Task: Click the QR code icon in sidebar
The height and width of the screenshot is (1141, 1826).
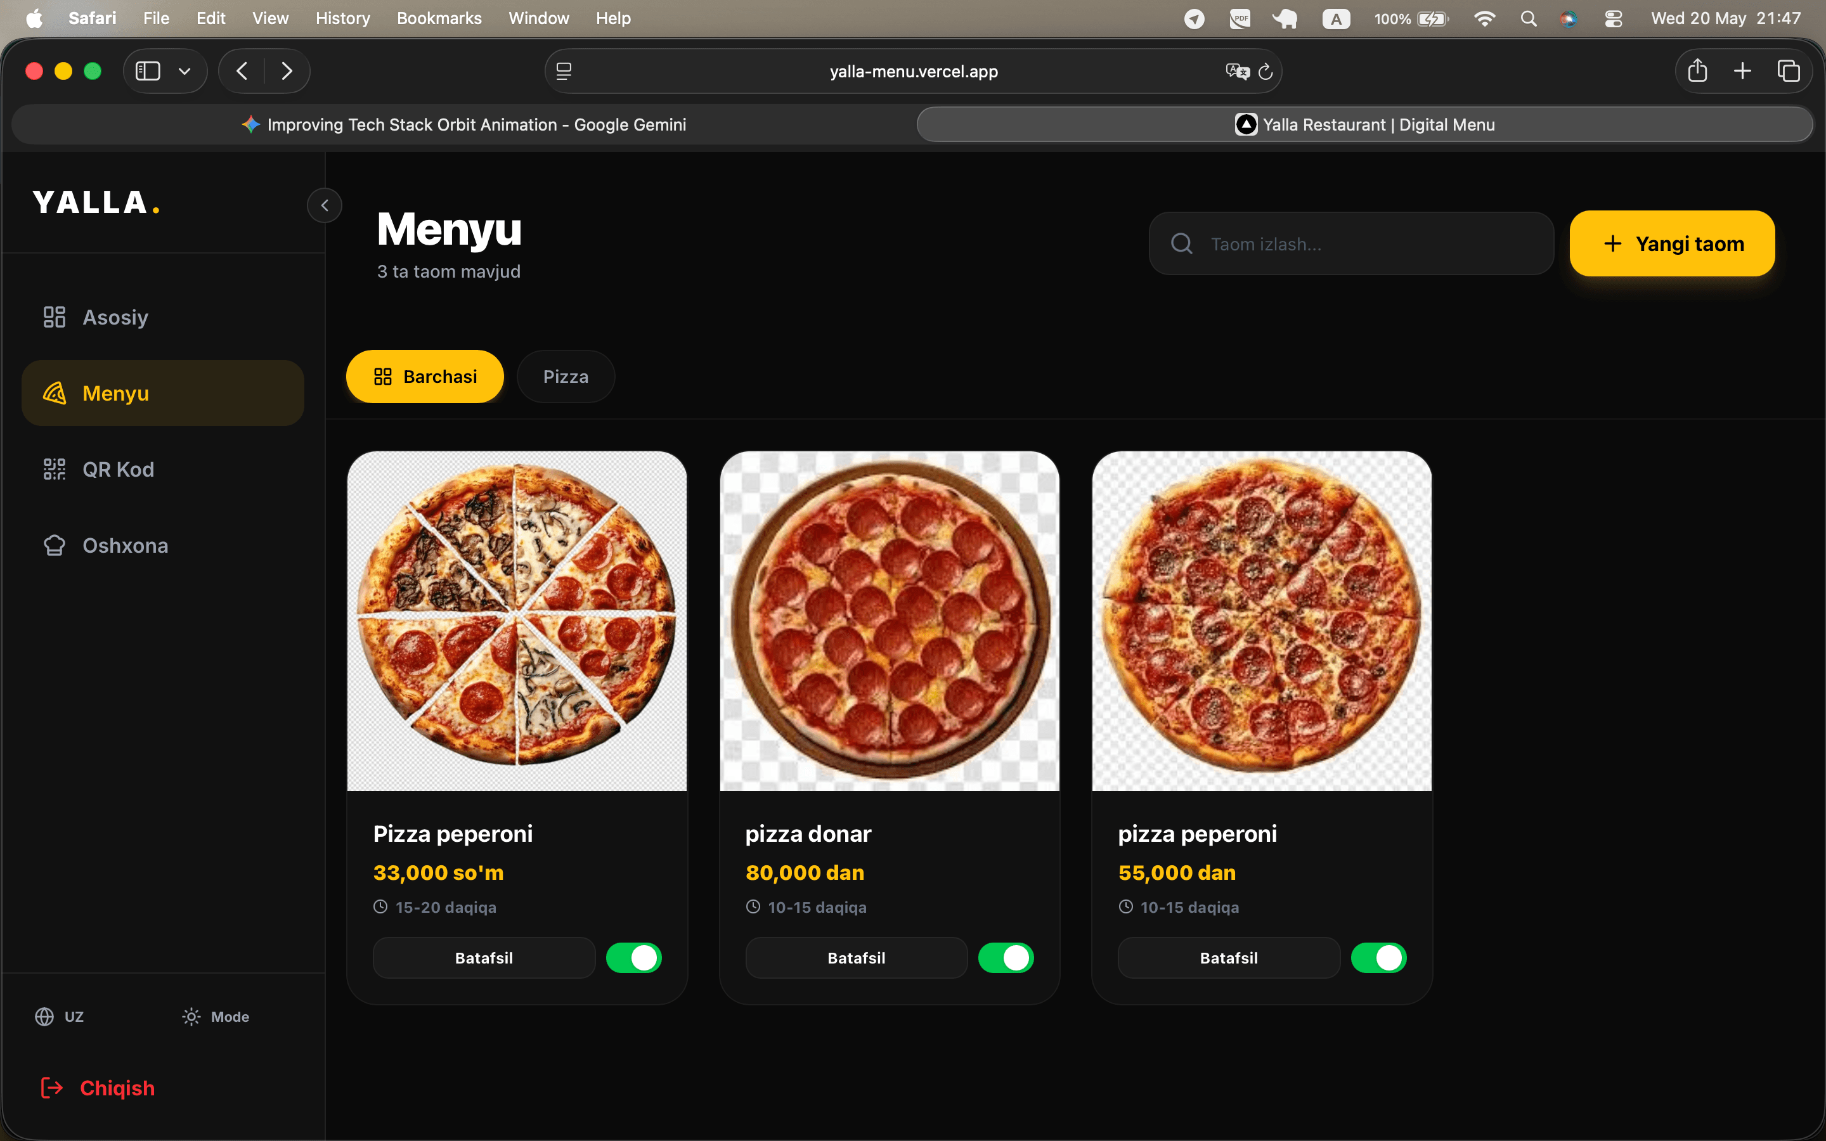Action: pos(55,469)
